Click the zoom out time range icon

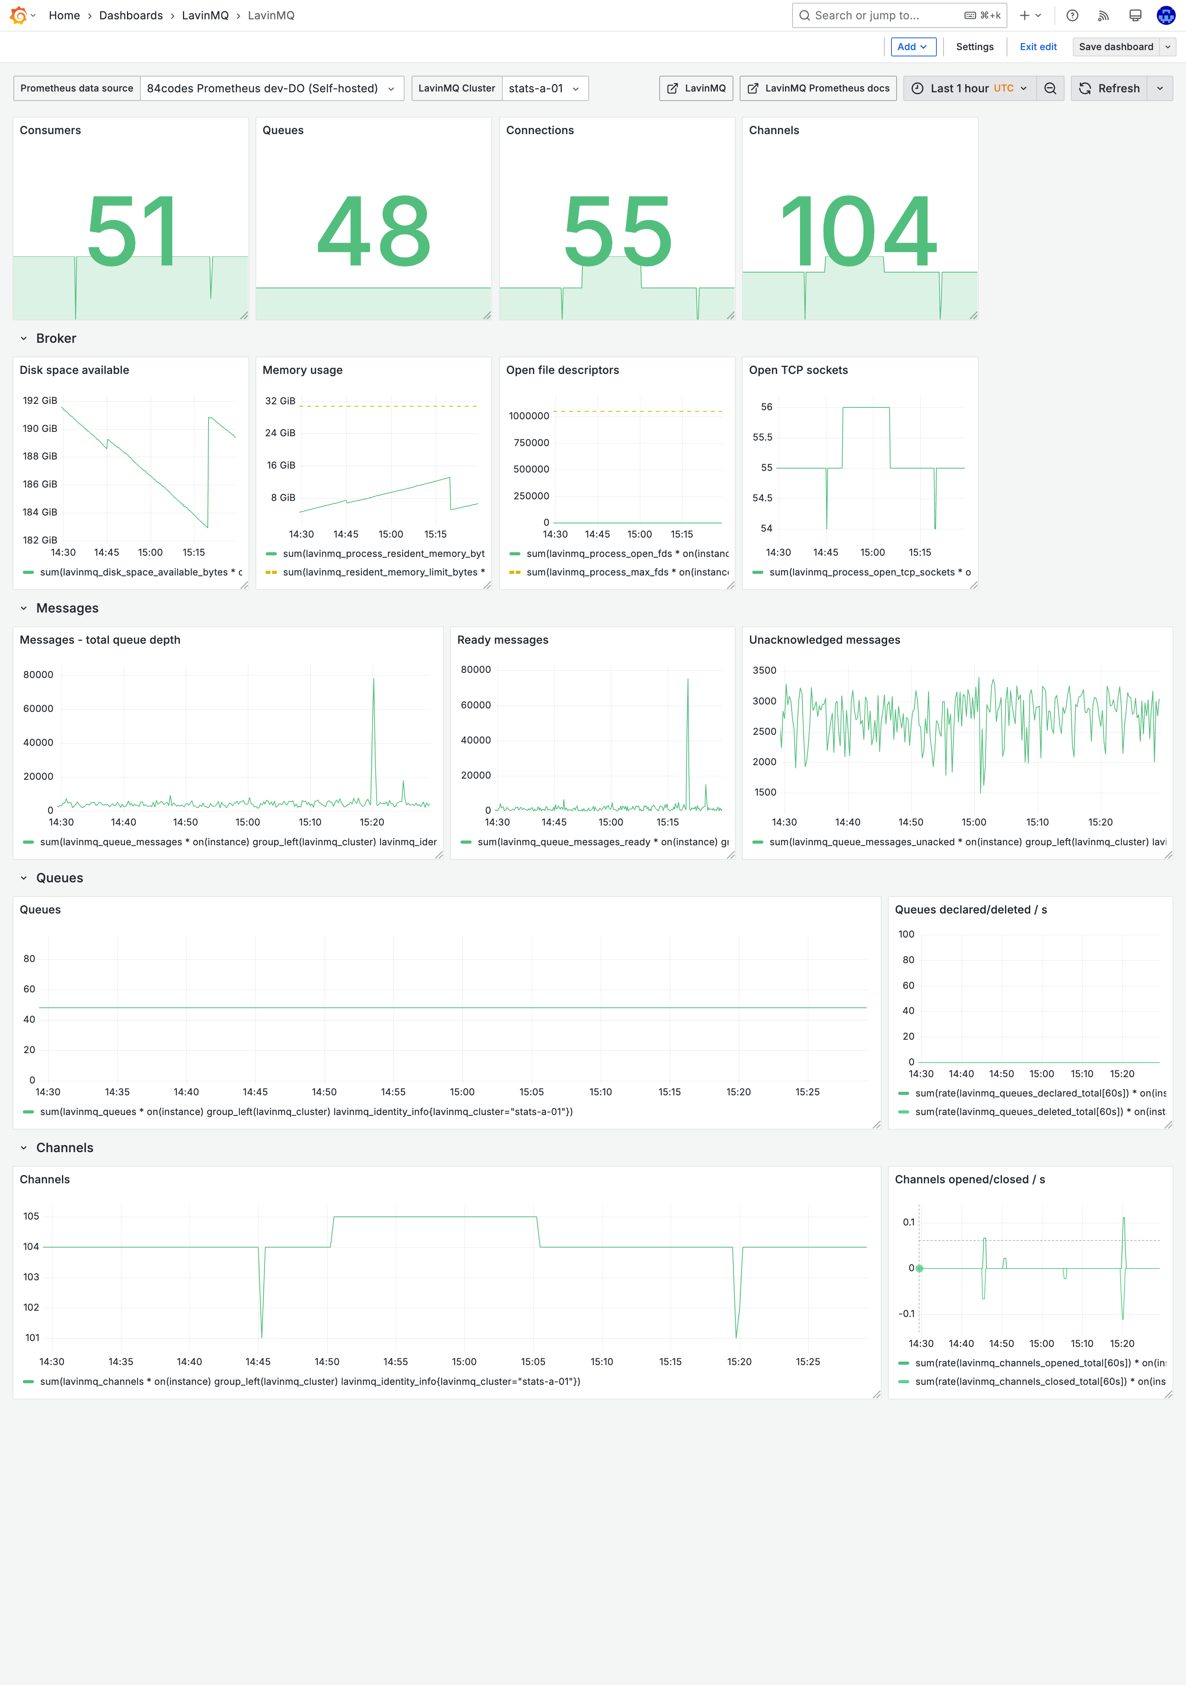(1050, 88)
